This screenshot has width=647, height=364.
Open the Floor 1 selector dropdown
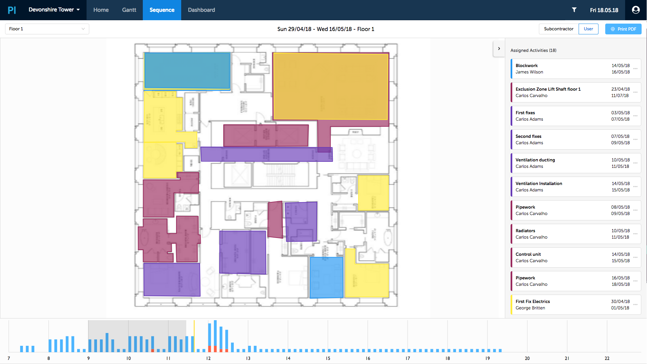pyautogui.click(x=47, y=29)
